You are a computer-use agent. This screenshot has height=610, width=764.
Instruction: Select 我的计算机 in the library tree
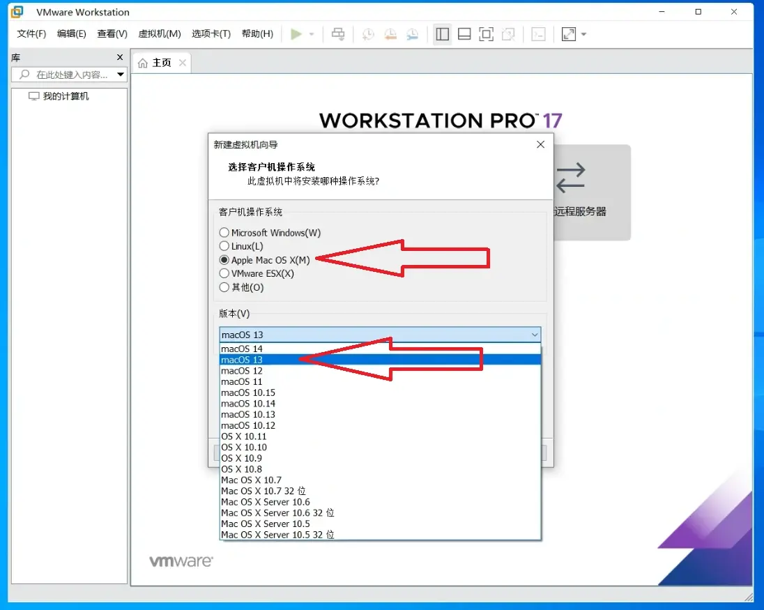(x=59, y=96)
